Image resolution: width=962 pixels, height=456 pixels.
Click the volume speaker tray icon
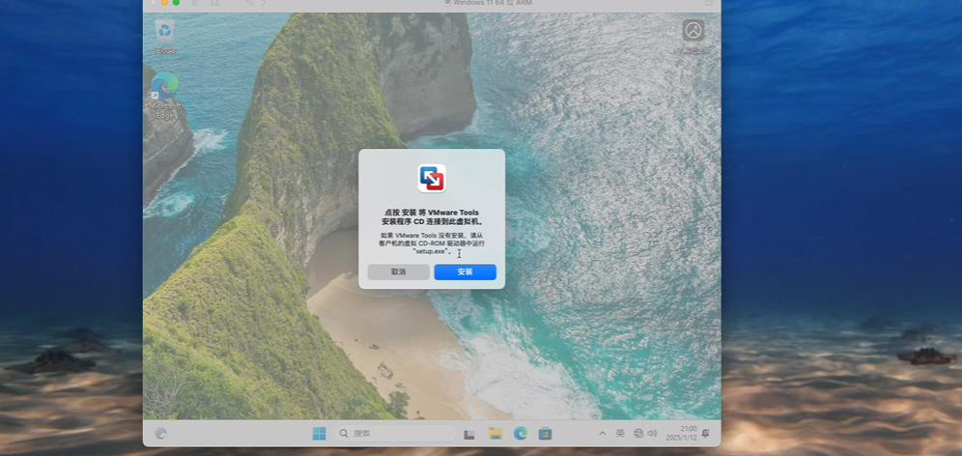point(652,433)
